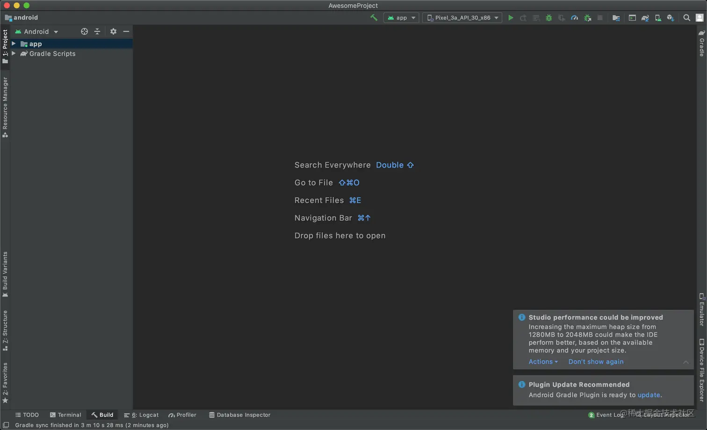Expand the Gradle Scripts tree node
This screenshot has width=707, height=430.
pyautogui.click(x=14, y=54)
